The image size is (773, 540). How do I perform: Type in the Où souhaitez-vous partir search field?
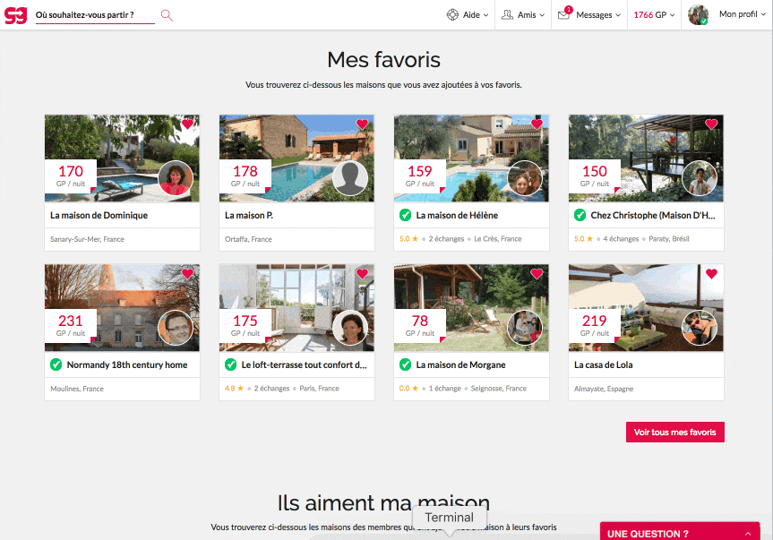(x=94, y=15)
